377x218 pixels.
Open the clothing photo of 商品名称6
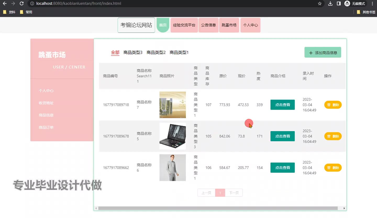[x=173, y=168]
